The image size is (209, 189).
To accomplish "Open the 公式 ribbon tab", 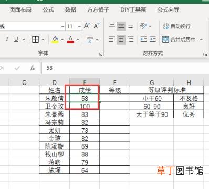I will pyautogui.click(x=48, y=9).
